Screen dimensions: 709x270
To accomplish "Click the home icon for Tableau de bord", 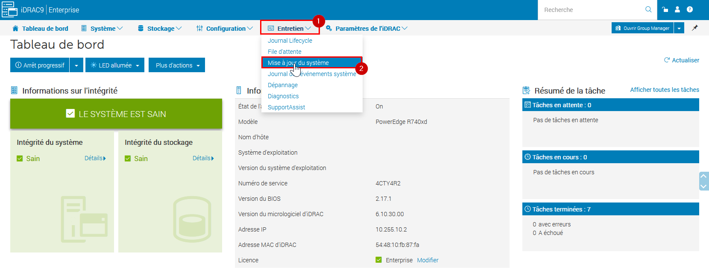I will (15, 29).
